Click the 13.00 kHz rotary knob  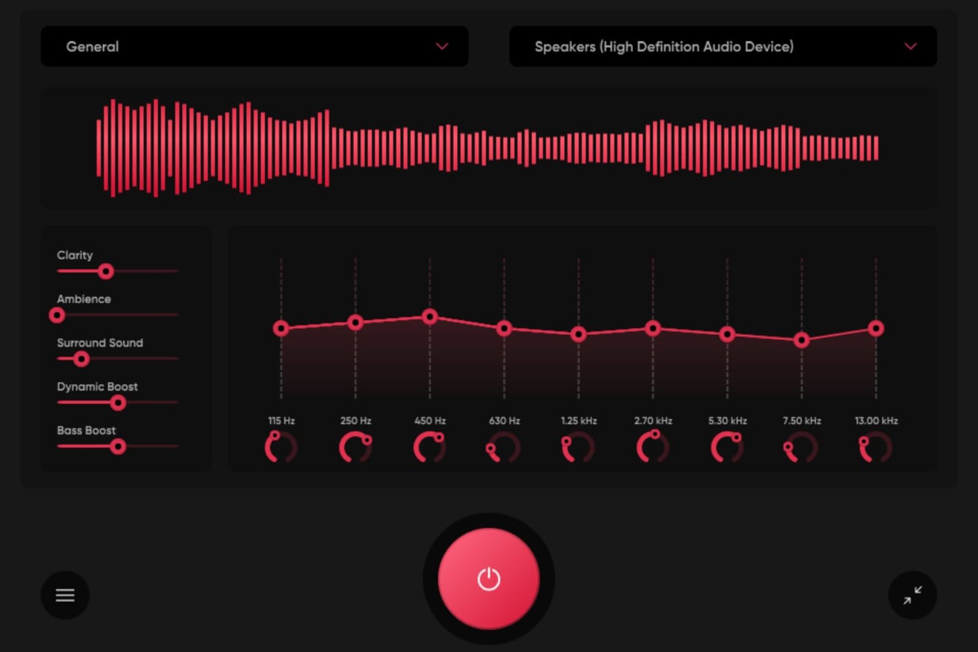(876, 448)
